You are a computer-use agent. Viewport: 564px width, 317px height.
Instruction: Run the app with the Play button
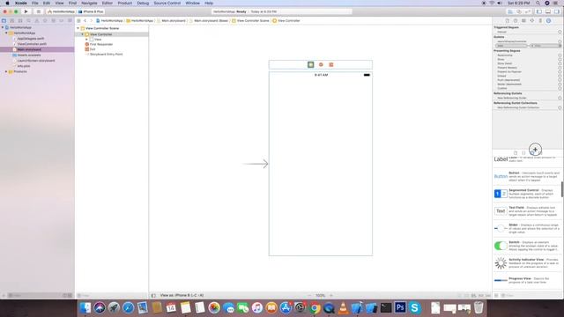(26, 11)
